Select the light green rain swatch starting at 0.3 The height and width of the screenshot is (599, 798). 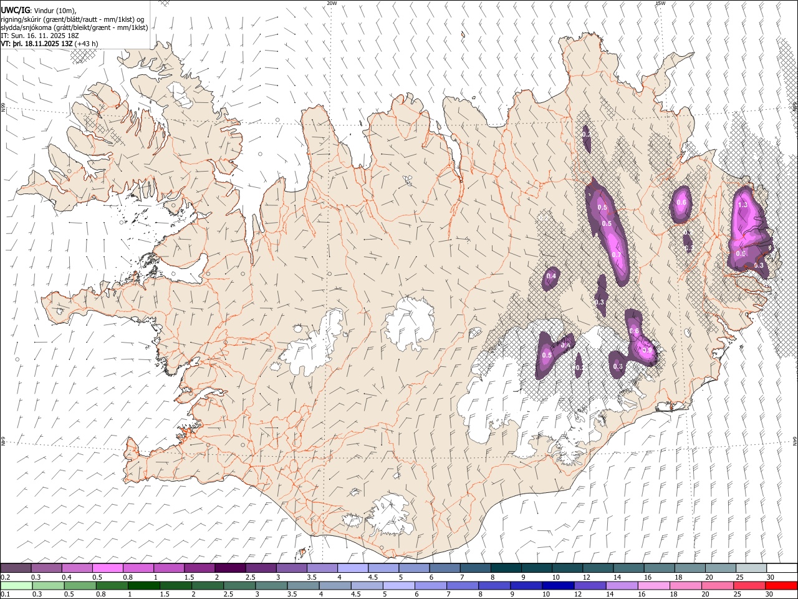48,585
